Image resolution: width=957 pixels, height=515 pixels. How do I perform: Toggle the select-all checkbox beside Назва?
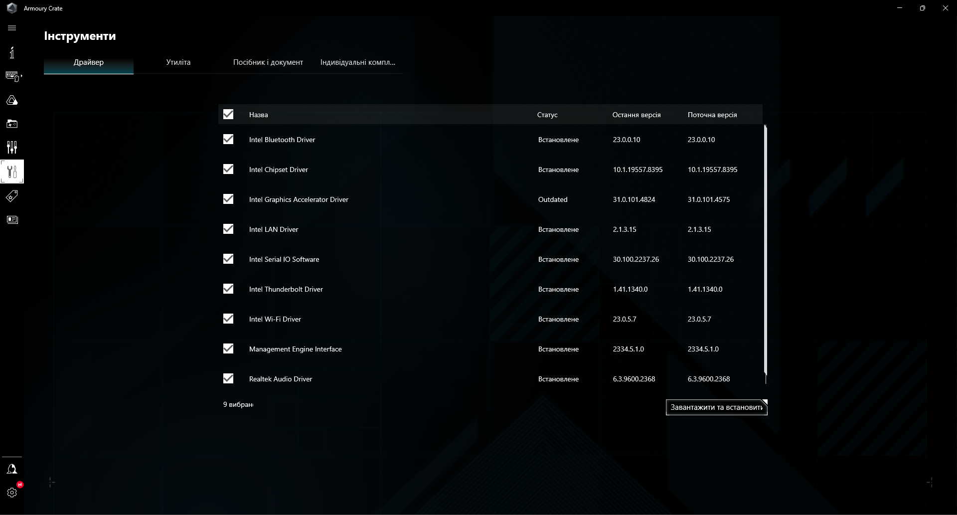tap(228, 114)
